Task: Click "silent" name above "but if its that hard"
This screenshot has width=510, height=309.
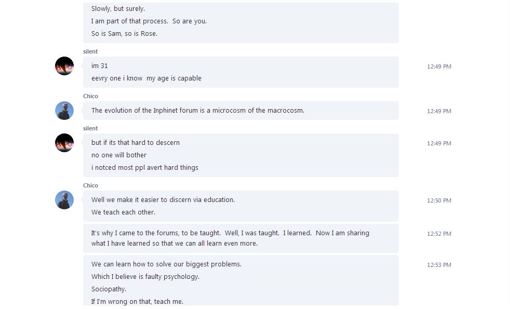Action: pos(90,128)
